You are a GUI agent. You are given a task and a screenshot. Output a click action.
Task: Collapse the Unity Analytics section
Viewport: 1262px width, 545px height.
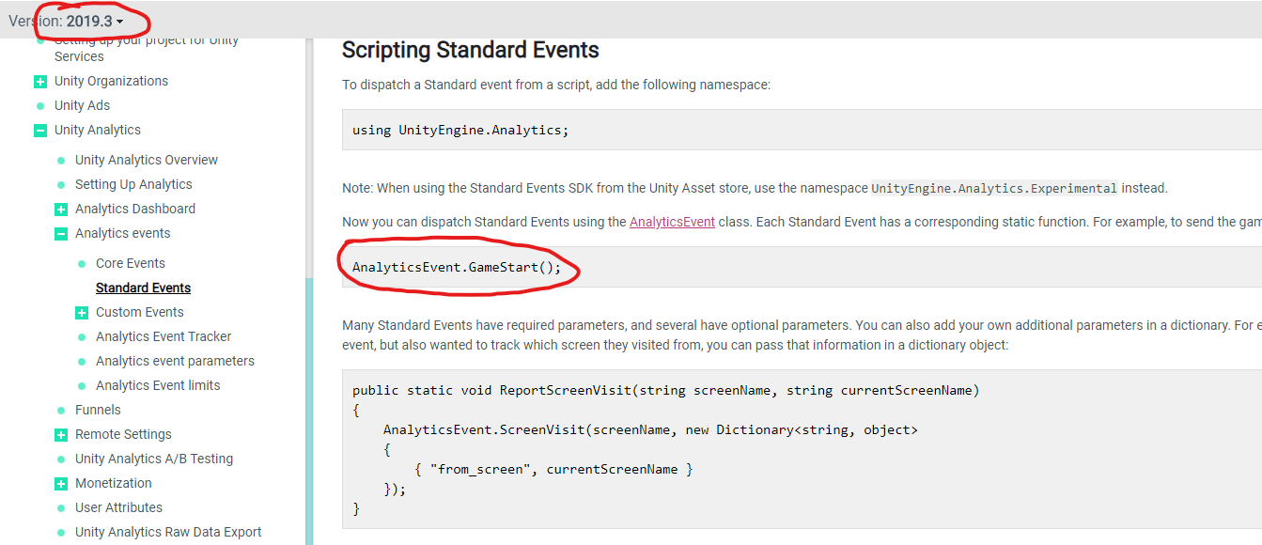[40, 131]
